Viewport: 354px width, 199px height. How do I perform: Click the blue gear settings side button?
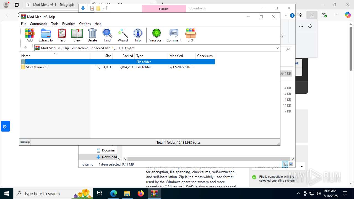pyautogui.click(x=5, y=126)
